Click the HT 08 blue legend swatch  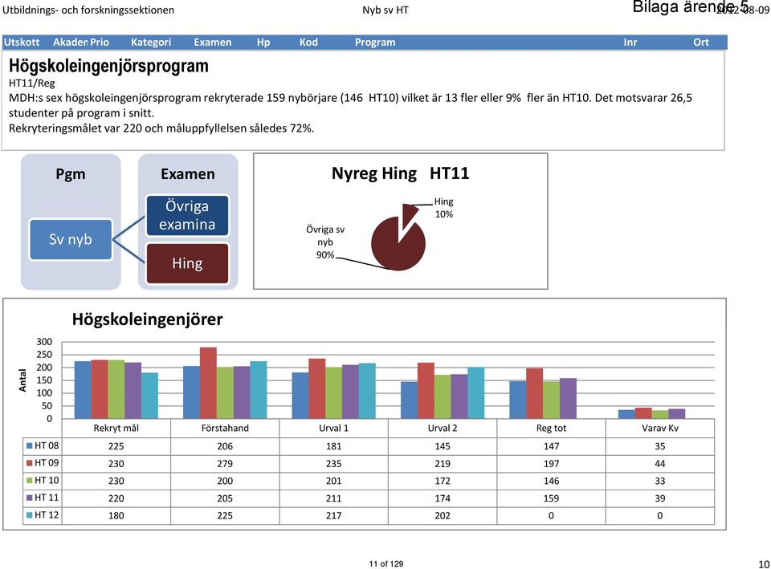tap(29, 446)
